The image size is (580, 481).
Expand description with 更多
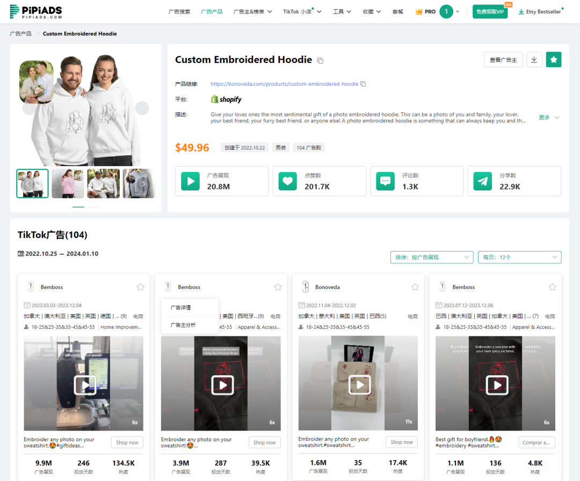tap(549, 117)
